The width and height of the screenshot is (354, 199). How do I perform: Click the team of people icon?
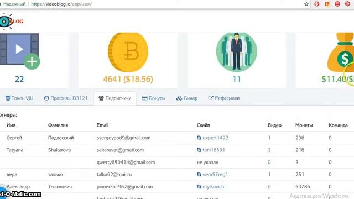pyautogui.click(x=236, y=52)
